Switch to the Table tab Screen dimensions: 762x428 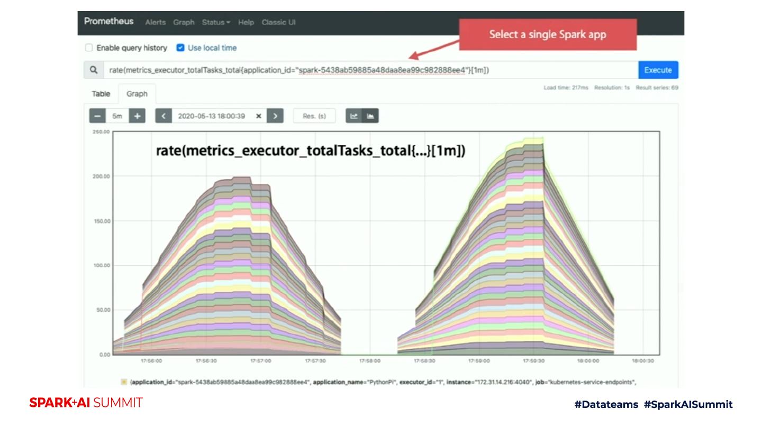[x=101, y=94]
